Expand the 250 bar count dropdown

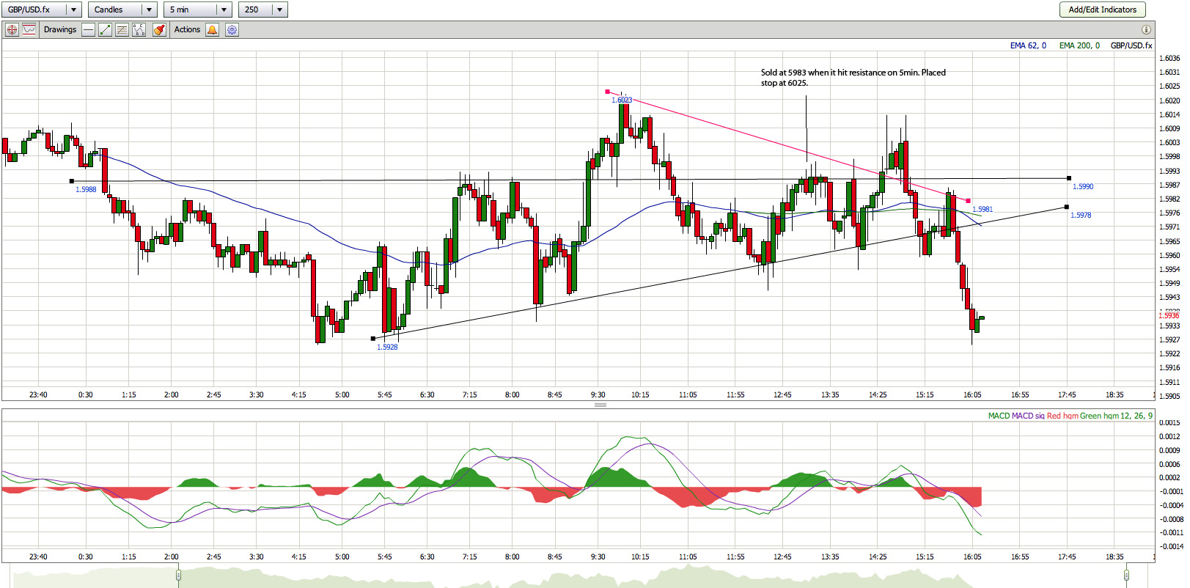(279, 10)
